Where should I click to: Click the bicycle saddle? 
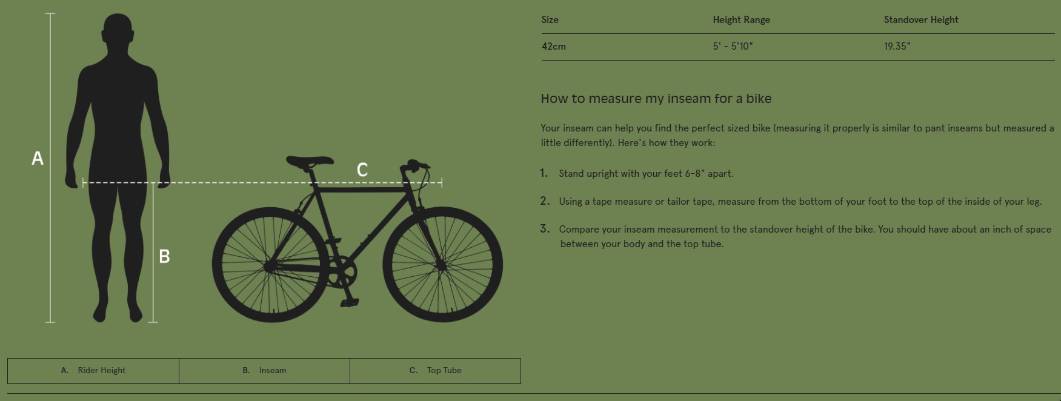click(310, 161)
